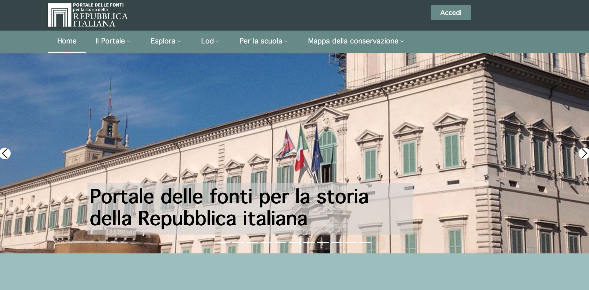Switch to the sixth carousel indicator

coord(294,243)
